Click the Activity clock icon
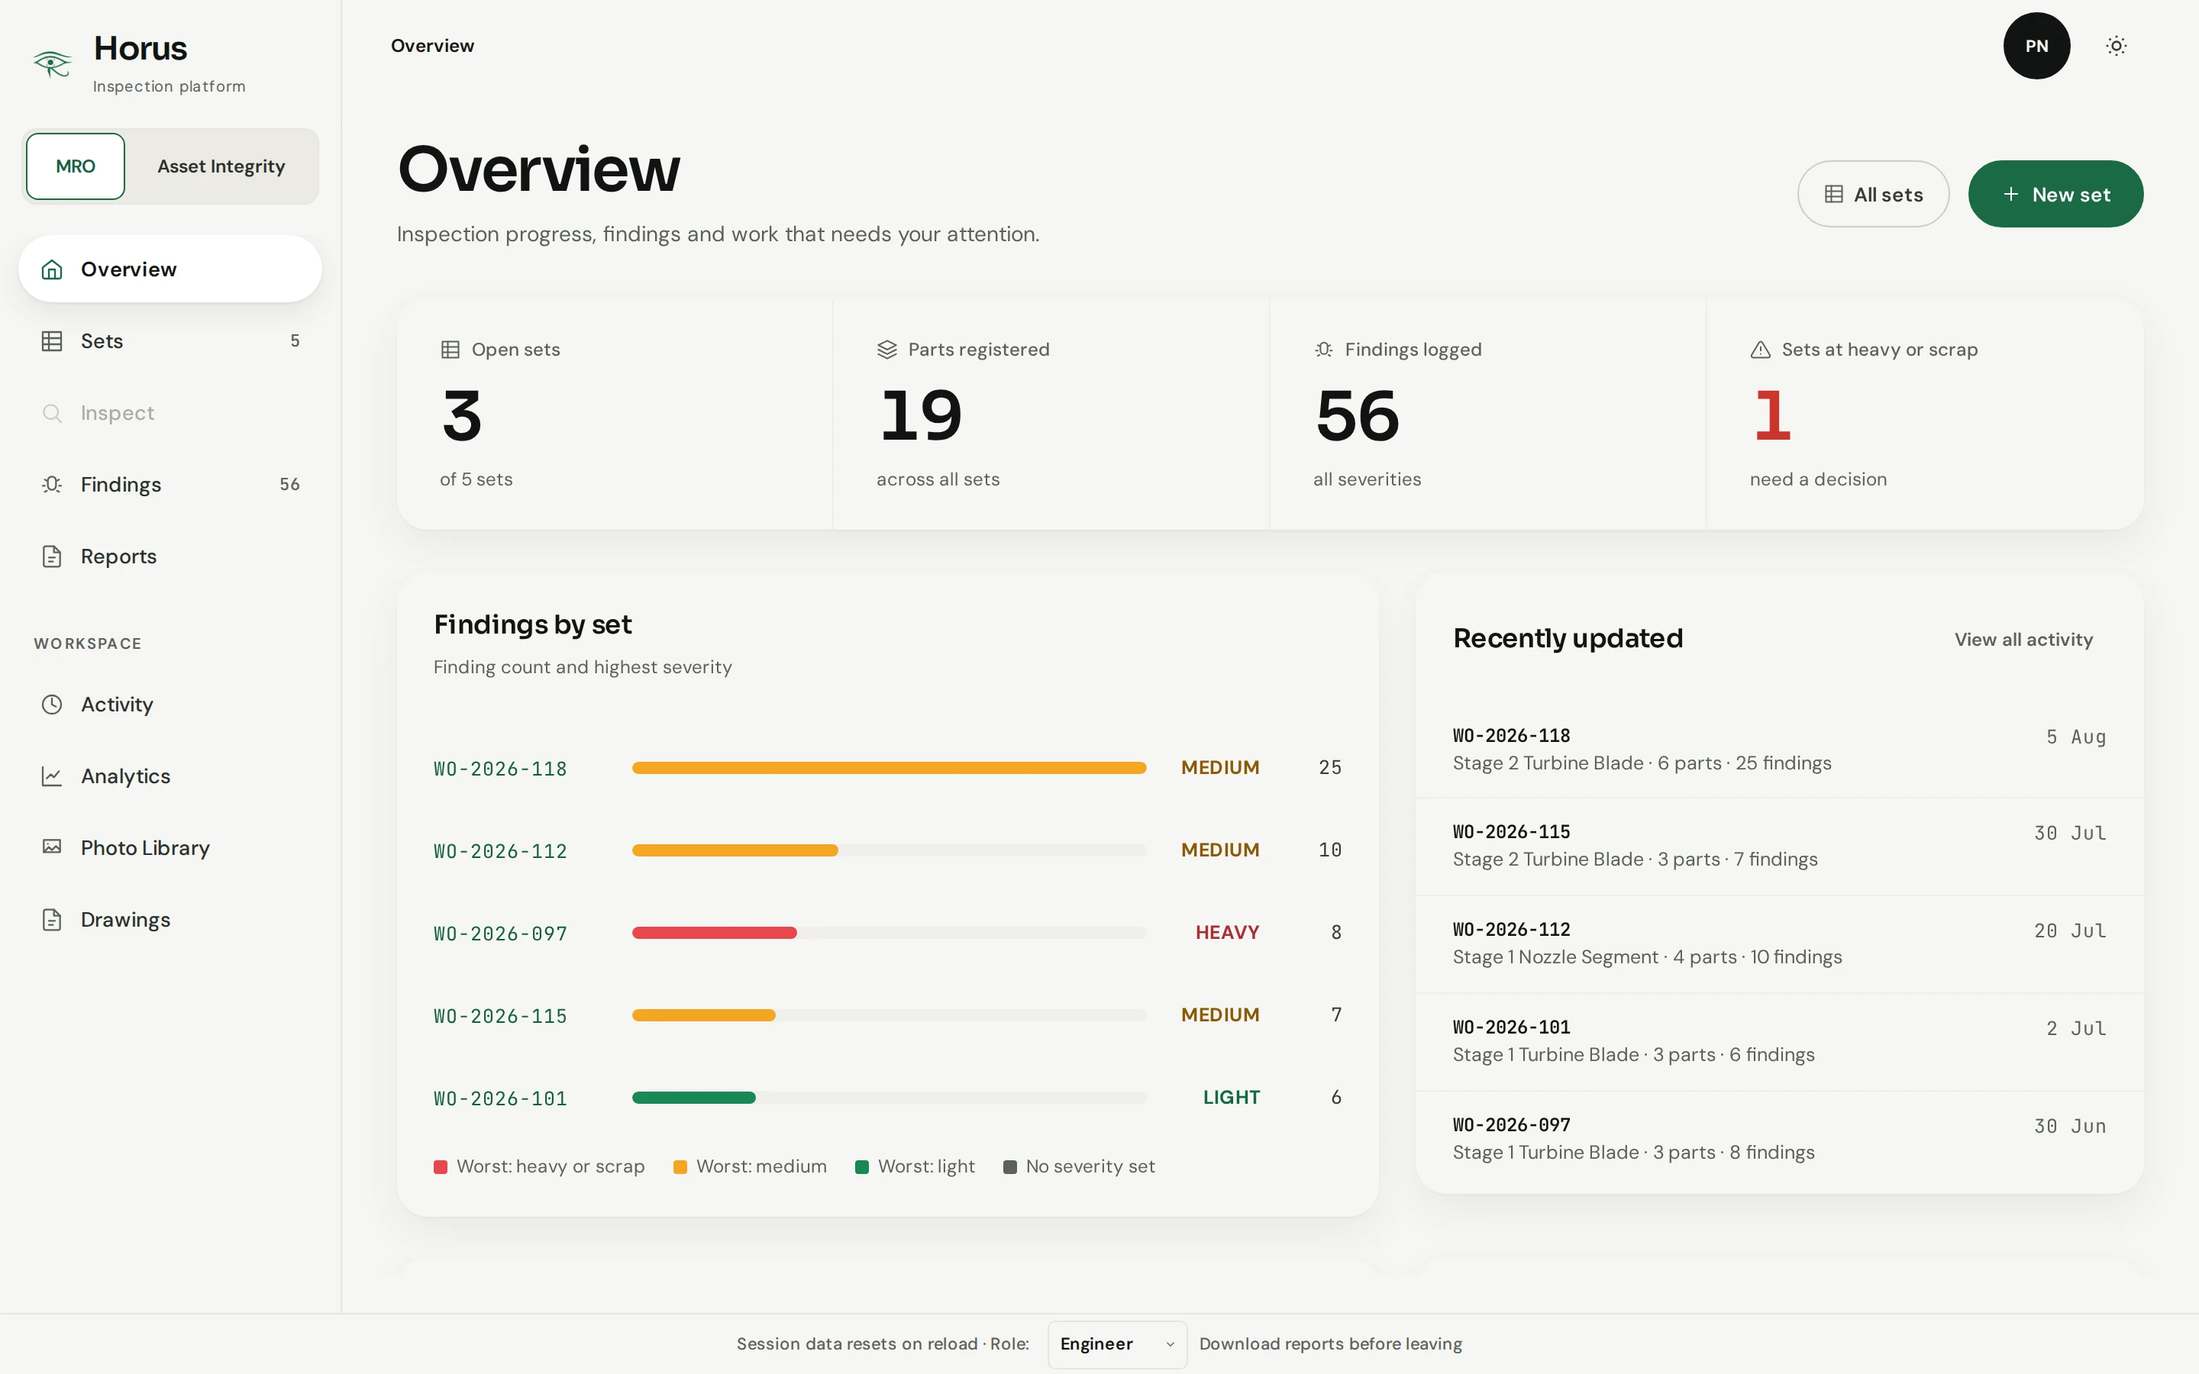This screenshot has height=1374, width=2199. (x=52, y=705)
